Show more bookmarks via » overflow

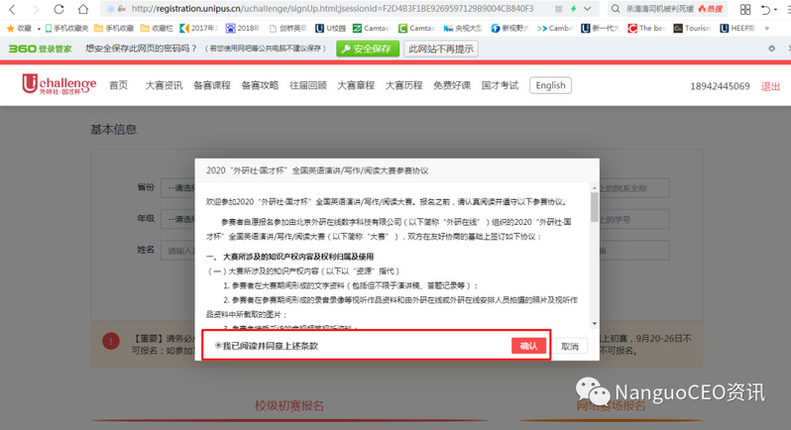click(x=767, y=28)
